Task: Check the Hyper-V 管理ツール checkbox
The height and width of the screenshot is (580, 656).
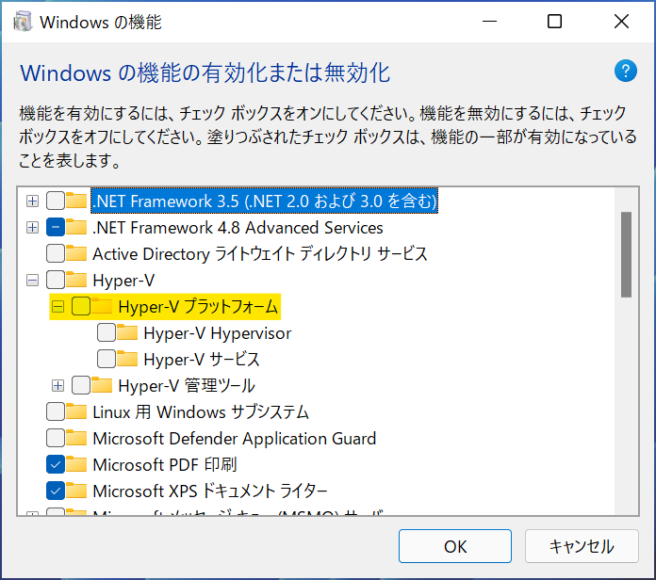Action: [x=81, y=385]
